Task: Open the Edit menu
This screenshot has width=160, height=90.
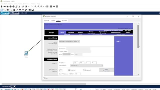Action: [5, 4]
